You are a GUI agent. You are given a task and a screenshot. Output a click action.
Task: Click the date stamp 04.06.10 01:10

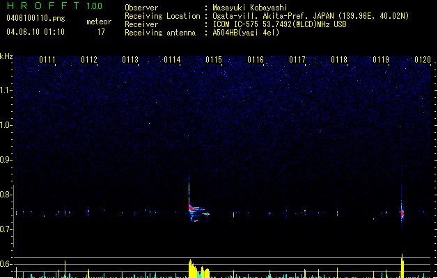36,32
